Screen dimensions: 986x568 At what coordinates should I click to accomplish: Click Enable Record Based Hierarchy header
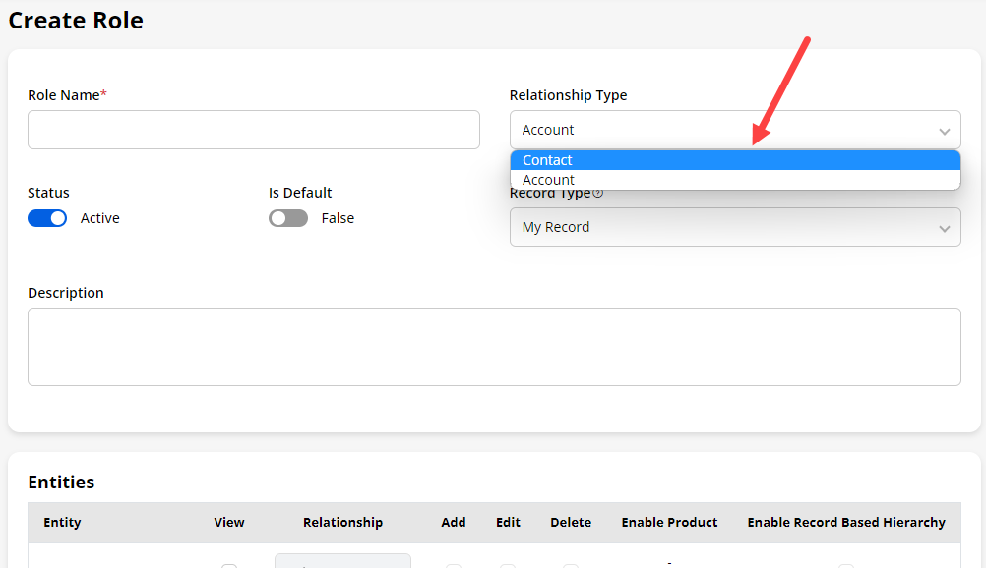click(846, 522)
